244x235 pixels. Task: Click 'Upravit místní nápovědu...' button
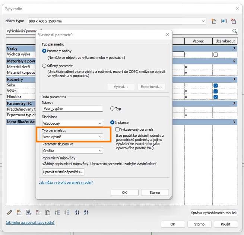click(64, 172)
